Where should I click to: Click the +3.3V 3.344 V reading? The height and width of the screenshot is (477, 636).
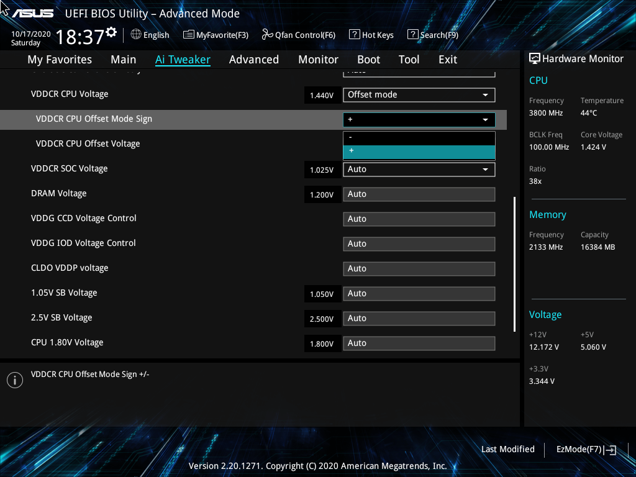coord(542,381)
